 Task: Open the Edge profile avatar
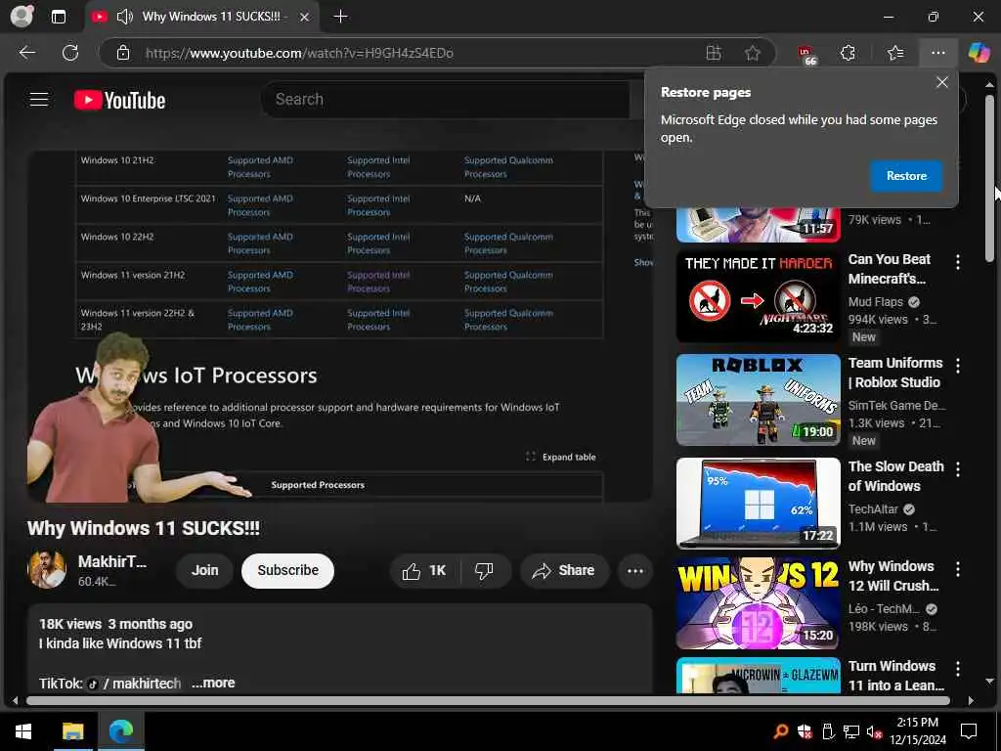(22, 16)
